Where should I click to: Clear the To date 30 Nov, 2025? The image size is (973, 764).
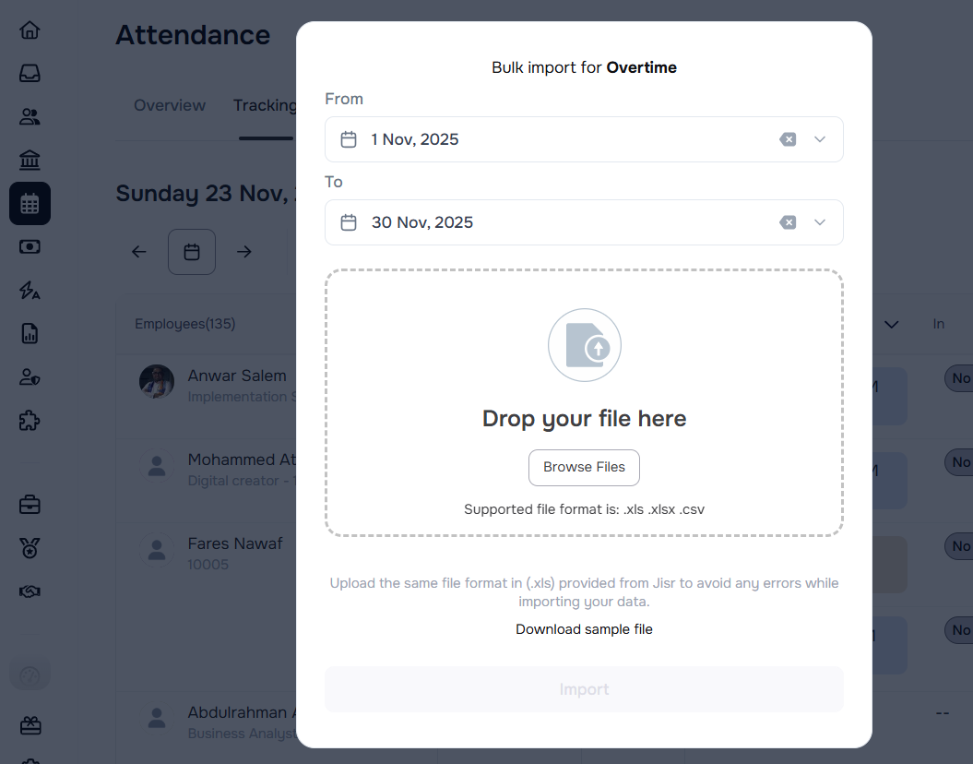[x=788, y=222]
